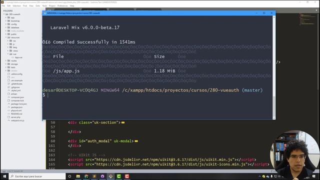Open the Preferences menu

click(x=62, y=5)
